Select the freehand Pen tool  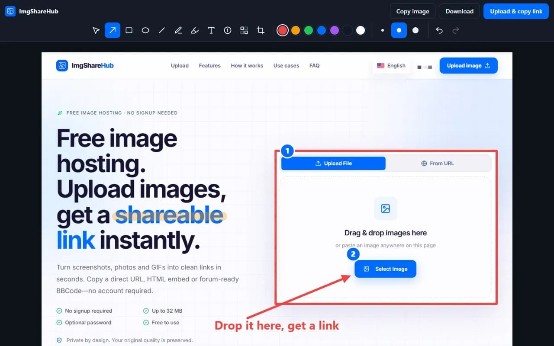tap(178, 30)
